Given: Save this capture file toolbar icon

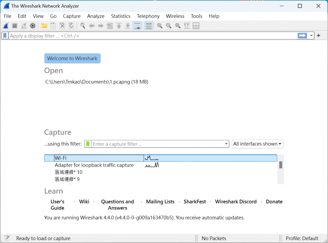Looking at the screenshot, I should 53,26.
